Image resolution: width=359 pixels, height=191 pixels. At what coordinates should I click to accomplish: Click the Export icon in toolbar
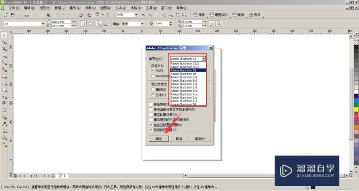tap(89, 15)
